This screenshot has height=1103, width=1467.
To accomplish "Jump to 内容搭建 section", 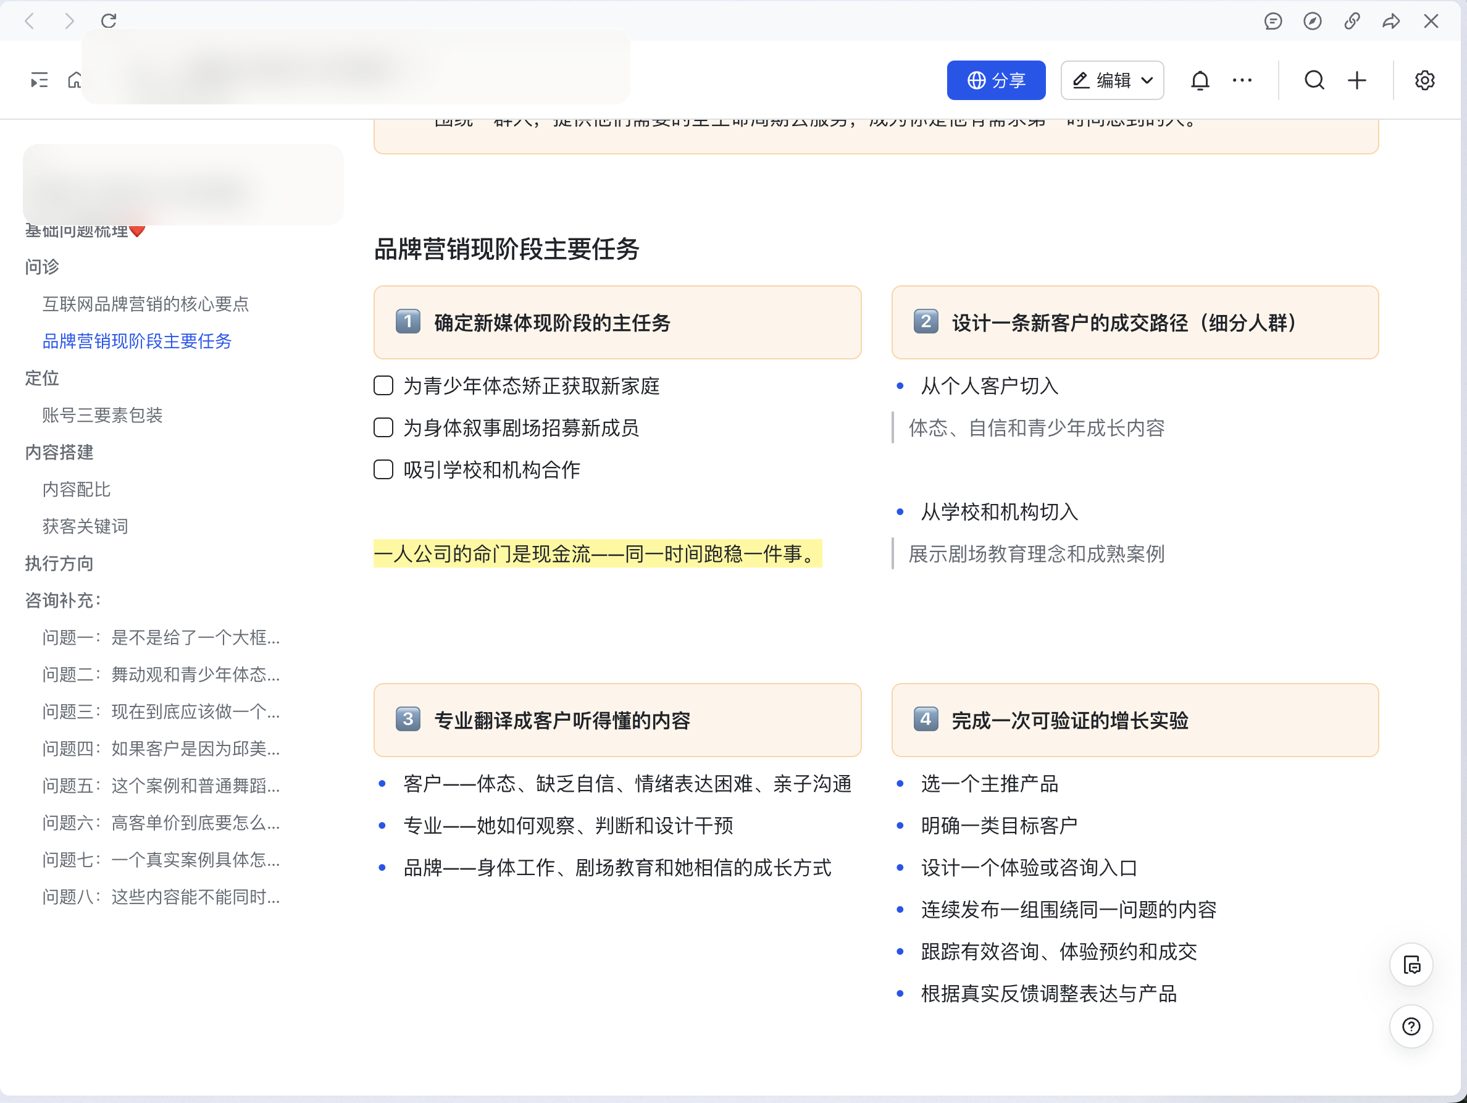I will tap(59, 452).
